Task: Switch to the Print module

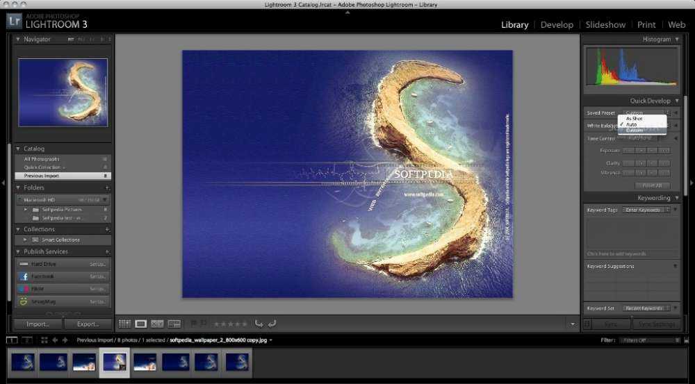Action: coord(646,25)
